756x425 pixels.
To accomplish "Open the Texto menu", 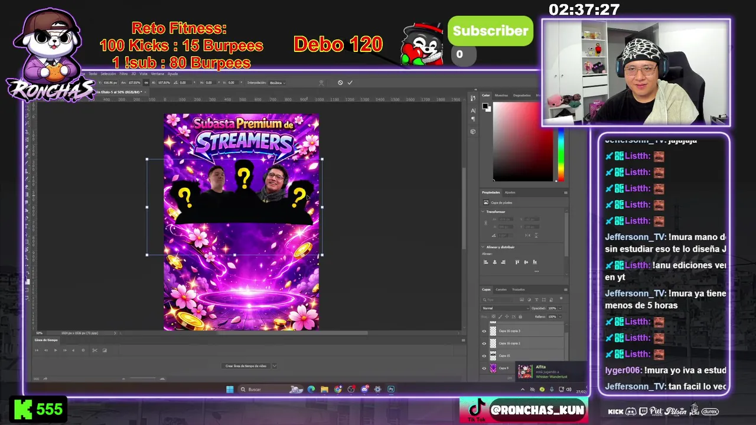I will (93, 74).
